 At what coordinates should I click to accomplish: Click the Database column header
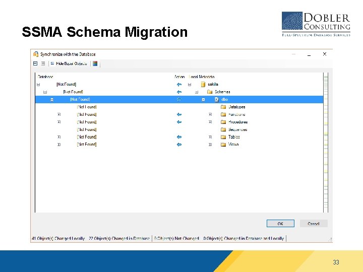(x=45, y=77)
